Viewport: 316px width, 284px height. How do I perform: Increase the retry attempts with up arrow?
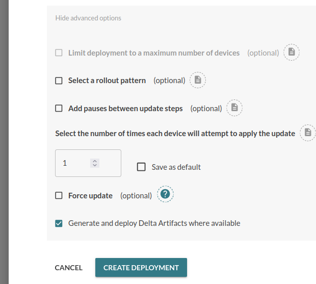(95, 161)
